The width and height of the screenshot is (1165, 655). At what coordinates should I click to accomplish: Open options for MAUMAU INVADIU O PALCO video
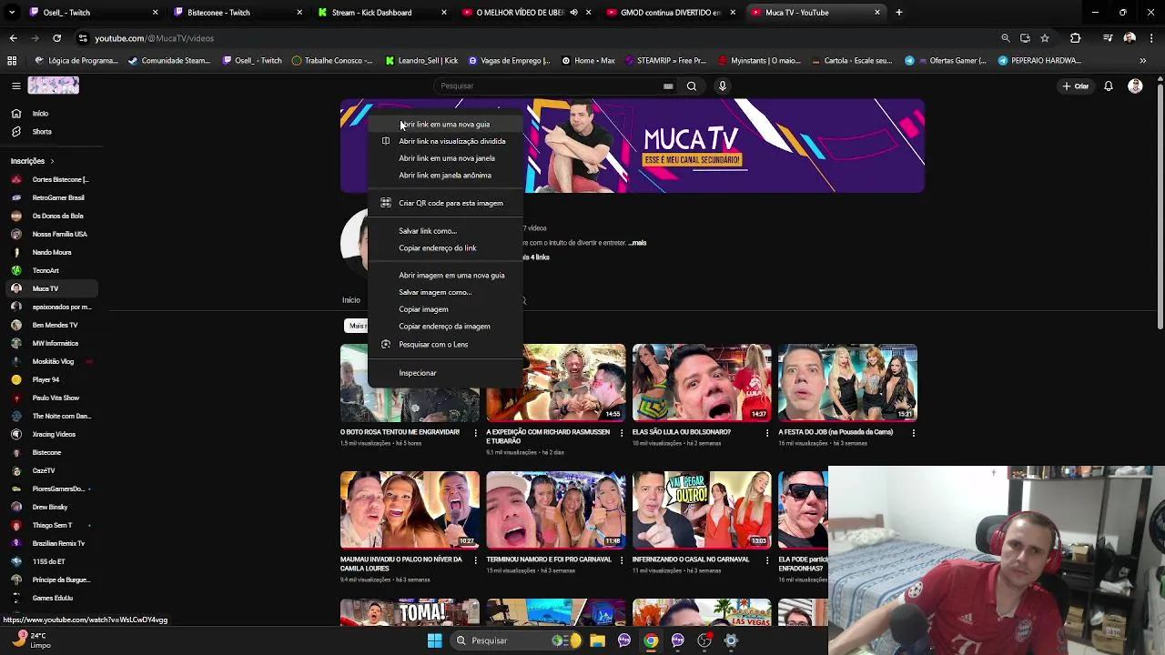pyautogui.click(x=475, y=560)
